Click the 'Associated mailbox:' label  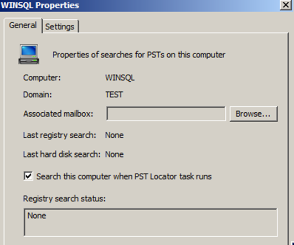58,114
